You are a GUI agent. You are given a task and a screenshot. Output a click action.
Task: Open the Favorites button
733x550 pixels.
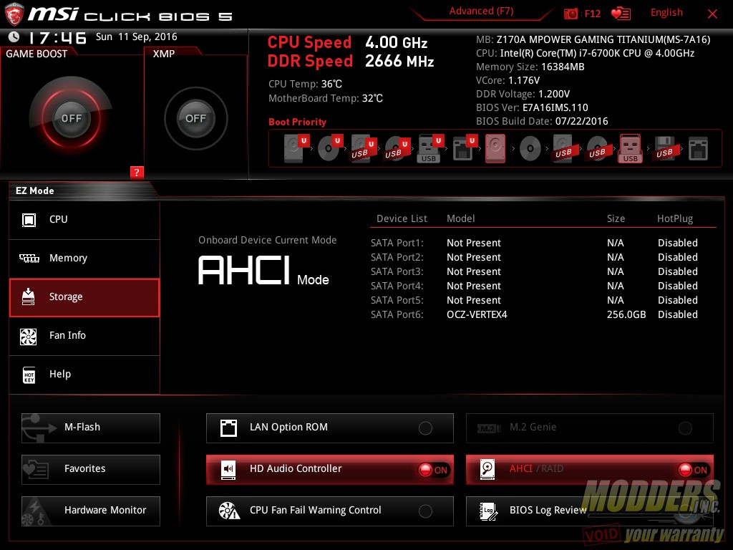coord(91,470)
